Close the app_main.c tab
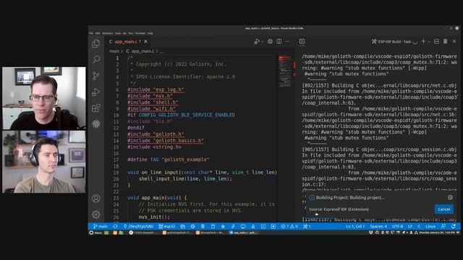The width and height of the screenshot is (463, 260). pyautogui.click(x=146, y=42)
